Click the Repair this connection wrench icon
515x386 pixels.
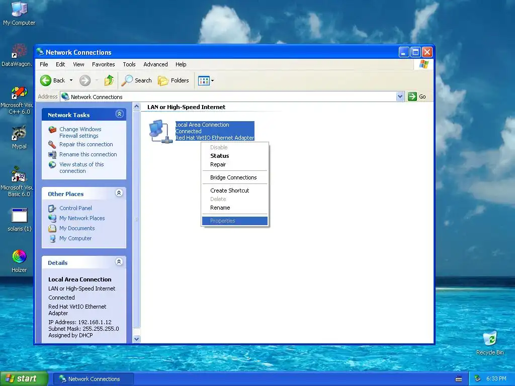point(52,144)
